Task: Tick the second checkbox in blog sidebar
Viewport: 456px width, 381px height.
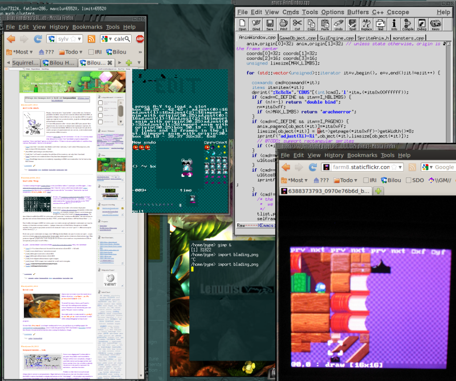Action: click(100, 109)
